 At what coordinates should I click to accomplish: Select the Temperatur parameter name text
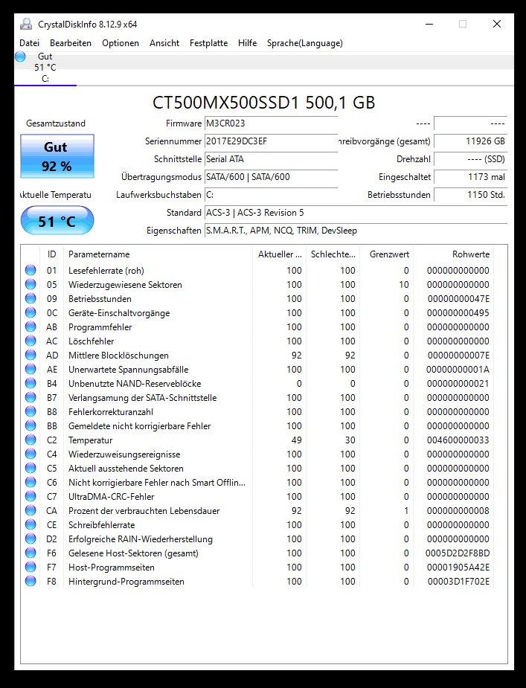pyautogui.click(x=91, y=440)
